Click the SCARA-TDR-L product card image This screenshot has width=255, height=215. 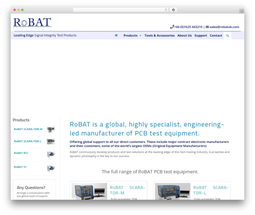click(x=173, y=191)
